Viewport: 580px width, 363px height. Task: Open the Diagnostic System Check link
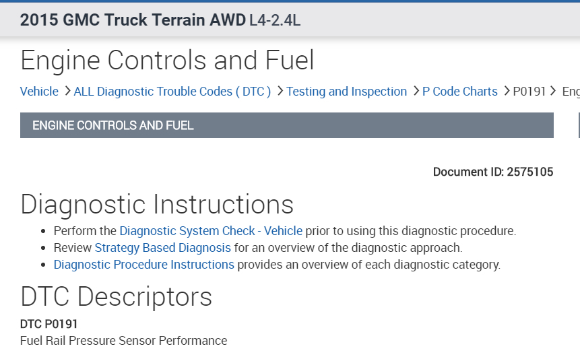[187, 231]
